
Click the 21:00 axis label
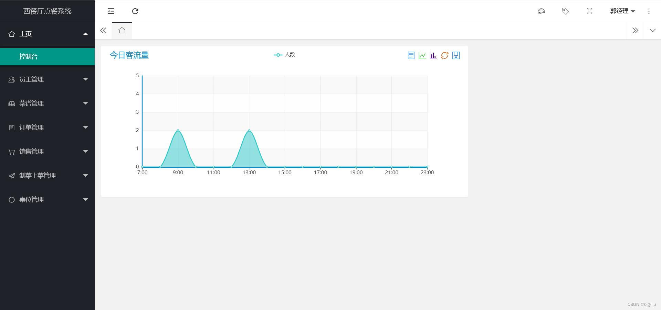391,173
